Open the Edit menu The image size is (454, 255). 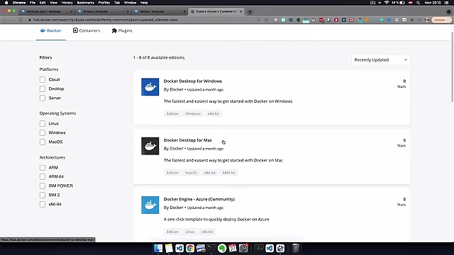coord(43,3)
